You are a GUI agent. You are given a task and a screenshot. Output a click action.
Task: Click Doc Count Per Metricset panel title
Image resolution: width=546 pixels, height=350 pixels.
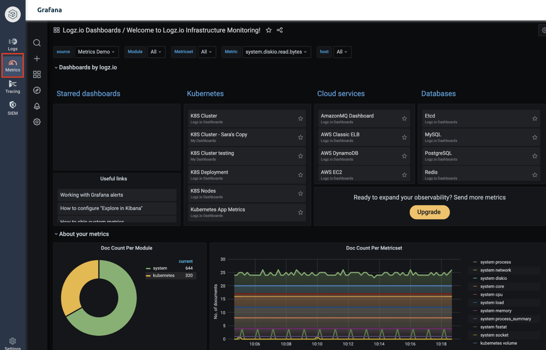coord(374,248)
